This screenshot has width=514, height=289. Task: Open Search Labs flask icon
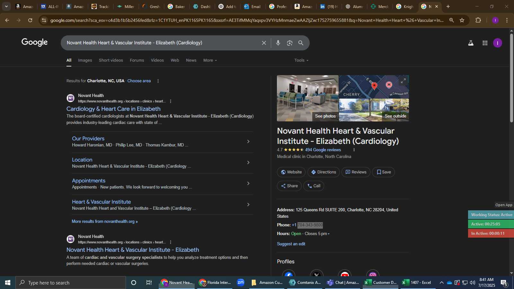471,43
